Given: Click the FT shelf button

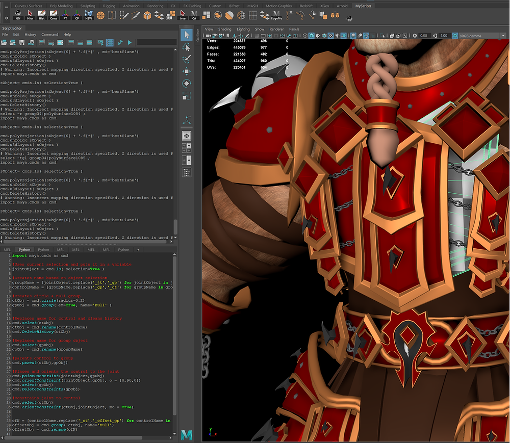Looking at the screenshot, I should pyautogui.click(x=65, y=15).
